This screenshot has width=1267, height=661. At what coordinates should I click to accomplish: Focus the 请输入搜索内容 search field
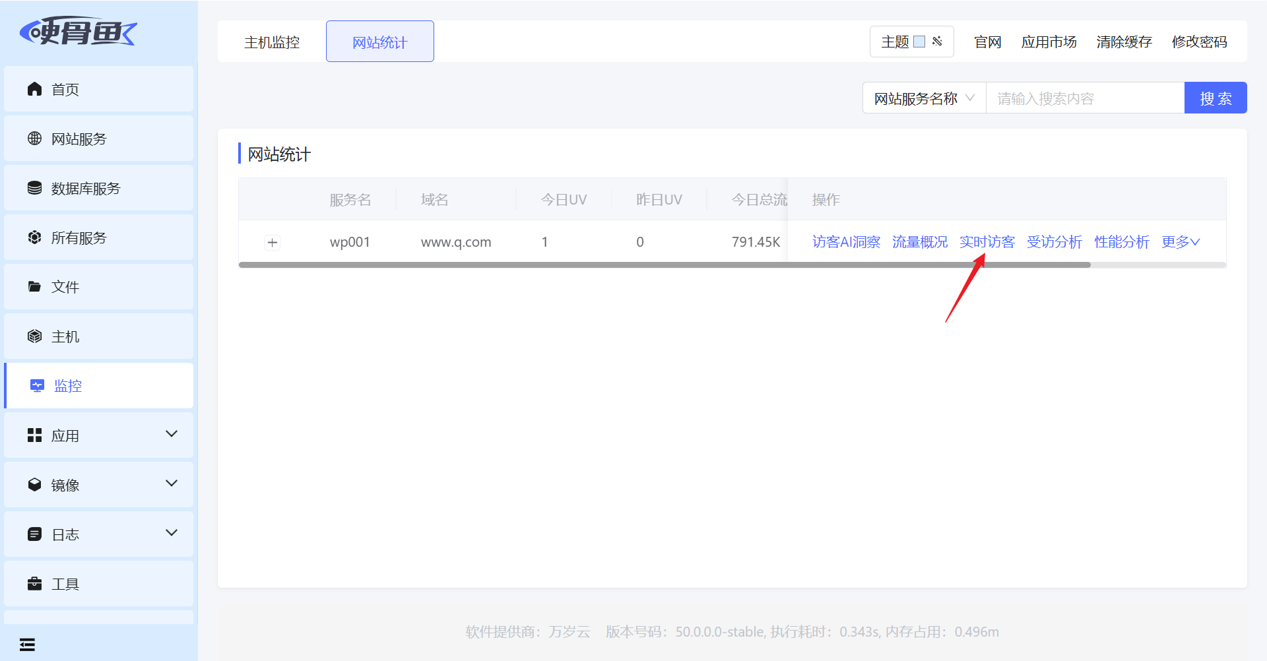pos(1085,98)
